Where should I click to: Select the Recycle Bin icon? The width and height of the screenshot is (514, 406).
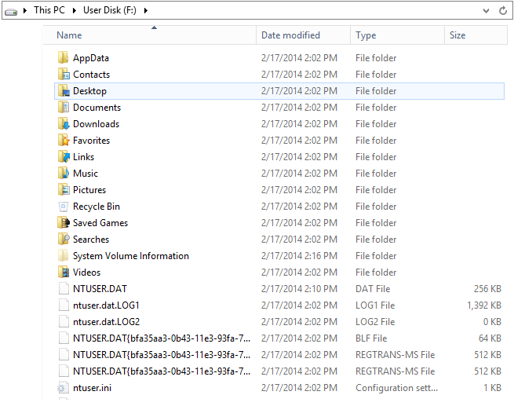click(64, 207)
